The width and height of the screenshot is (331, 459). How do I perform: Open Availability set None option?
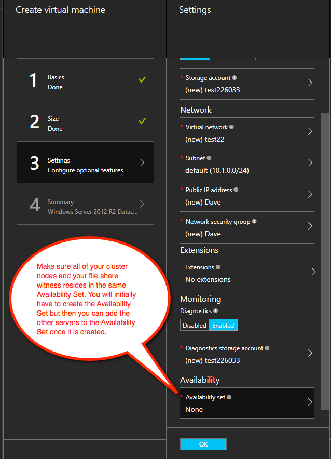[246, 403]
